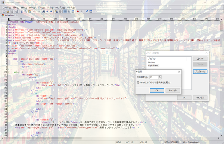This screenshot has width=224, height=144.
Task: Open the ツール menu
Action: tap(50, 7)
